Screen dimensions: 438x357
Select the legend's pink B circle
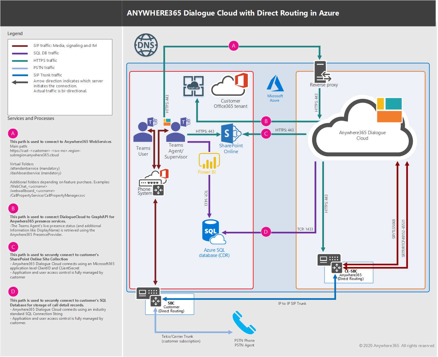click(13, 208)
